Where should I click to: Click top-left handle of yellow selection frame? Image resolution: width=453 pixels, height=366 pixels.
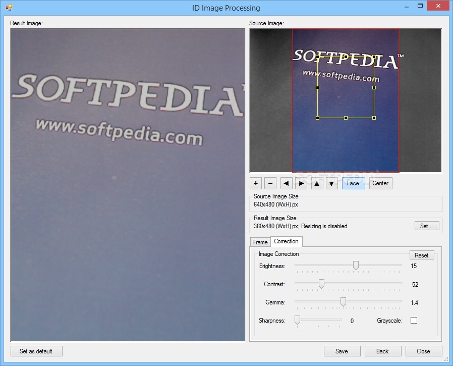[x=317, y=57]
